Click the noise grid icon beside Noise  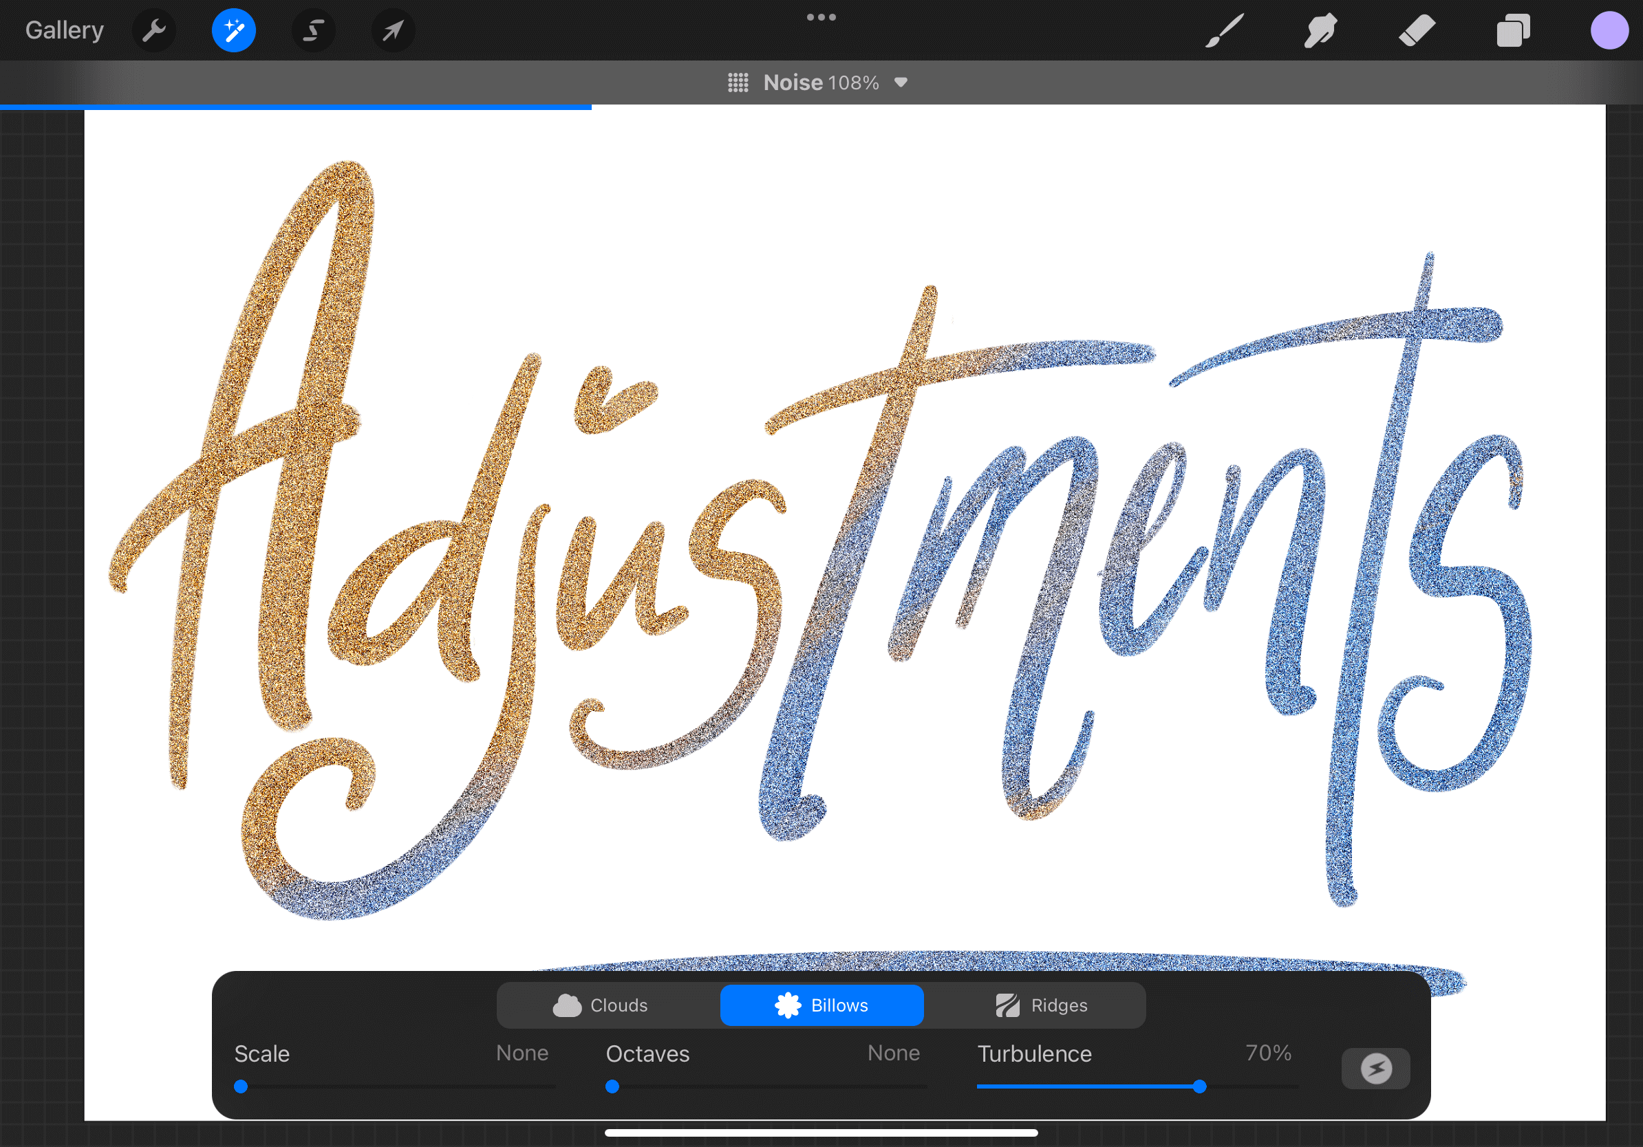click(738, 83)
